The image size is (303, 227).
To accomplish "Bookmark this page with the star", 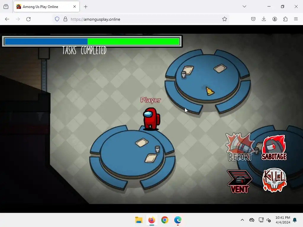I will pos(224,19).
